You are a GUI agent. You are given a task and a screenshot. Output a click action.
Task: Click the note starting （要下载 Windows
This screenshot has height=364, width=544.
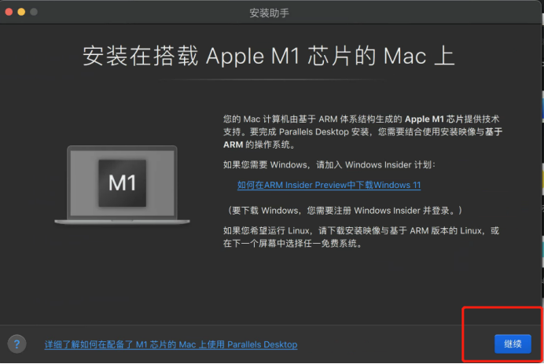click(x=344, y=210)
